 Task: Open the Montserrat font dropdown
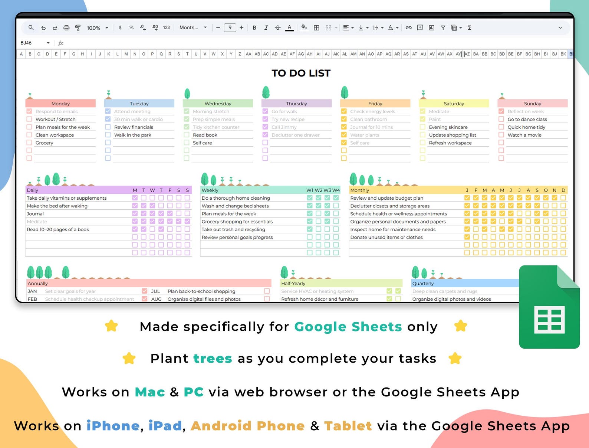[193, 28]
